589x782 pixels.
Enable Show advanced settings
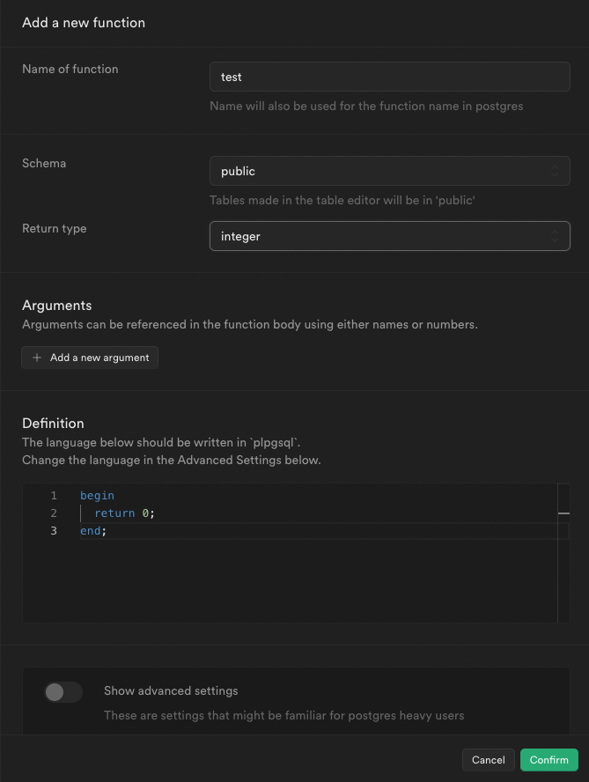[x=63, y=692]
